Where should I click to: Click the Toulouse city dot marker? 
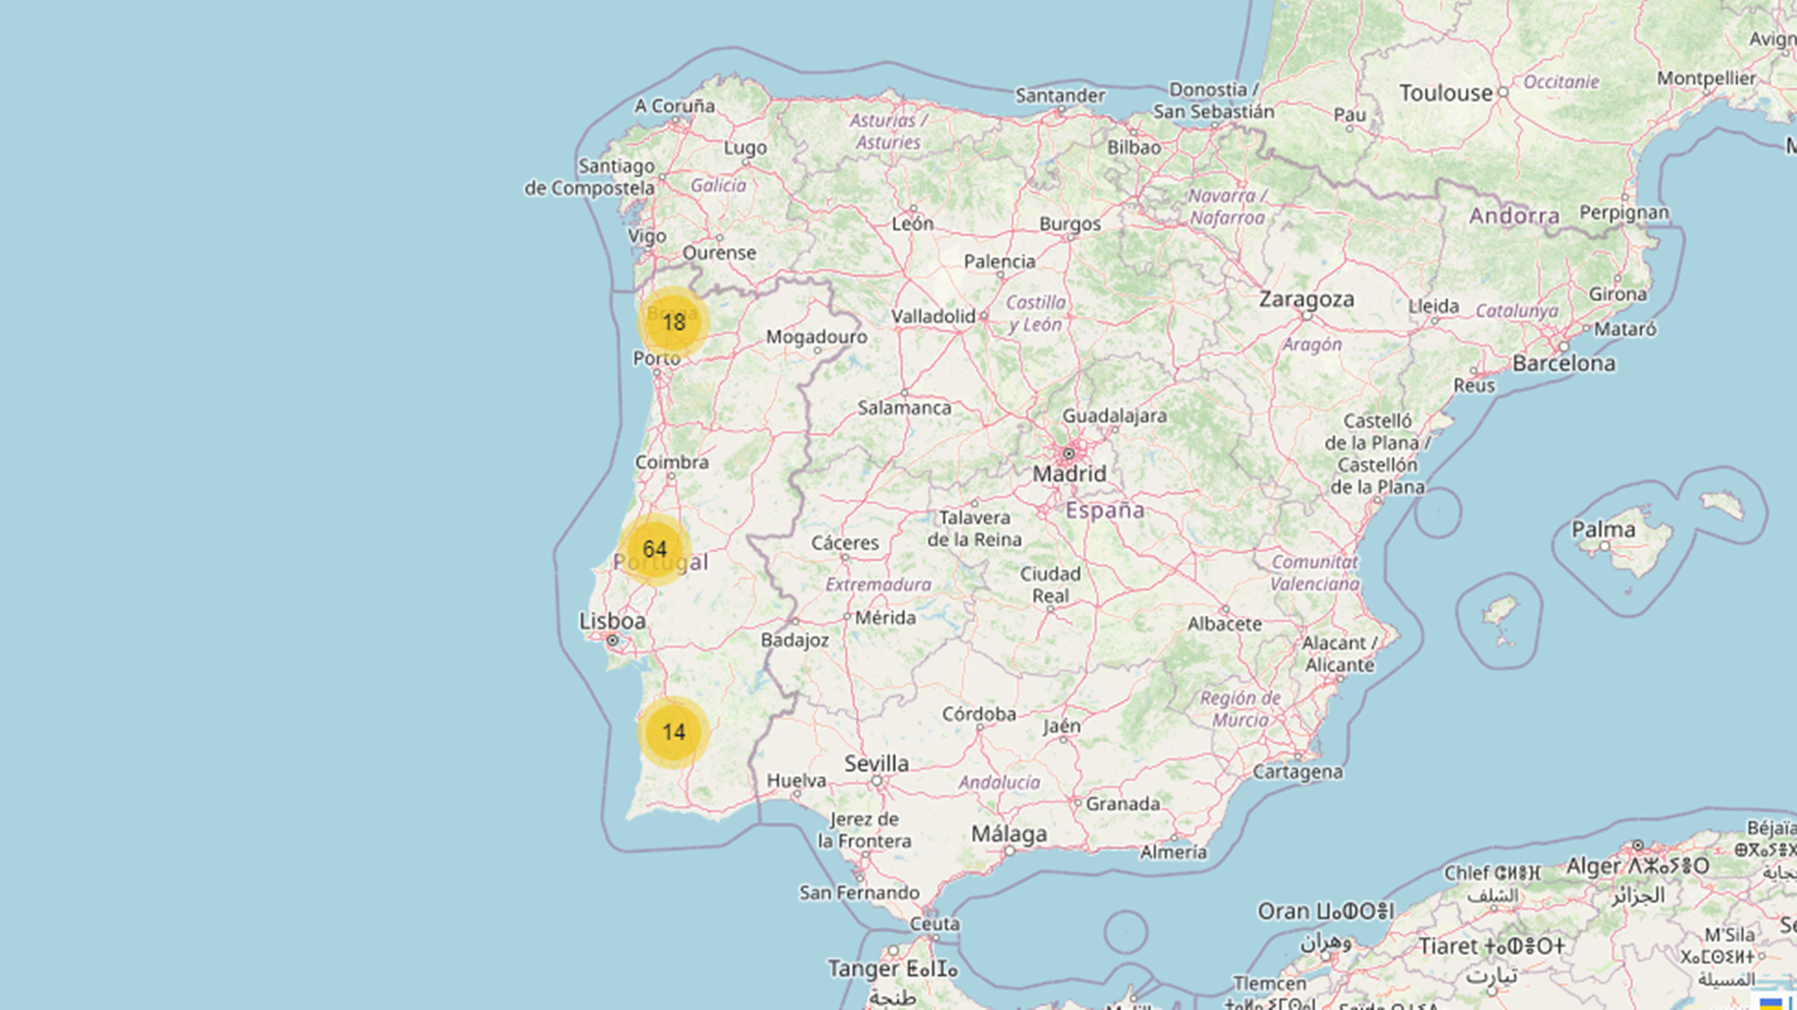click(x=1503, y=93)
